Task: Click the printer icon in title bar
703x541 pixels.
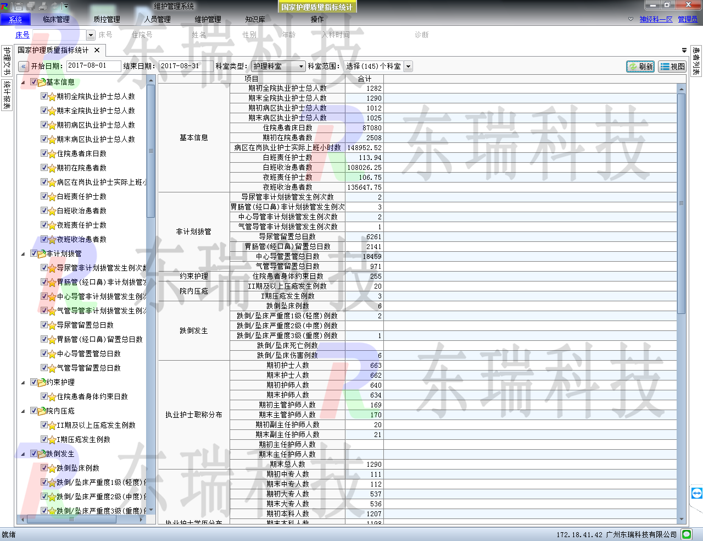Action: point(43,6)
